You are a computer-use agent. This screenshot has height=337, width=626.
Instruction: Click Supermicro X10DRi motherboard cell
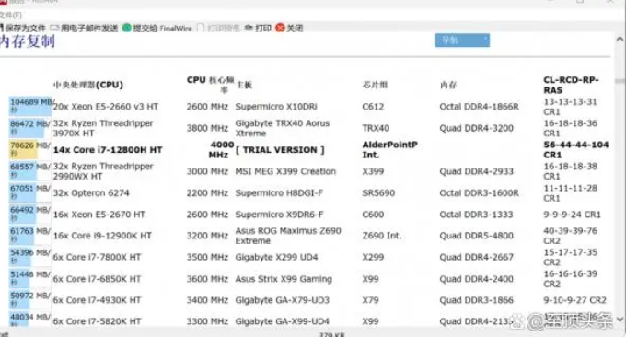coord(276,107)
